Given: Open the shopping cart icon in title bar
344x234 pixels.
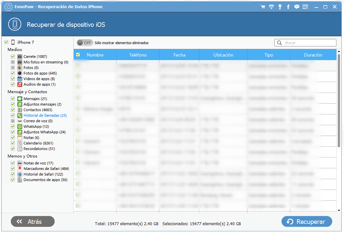Looking at the screenshot, I should point(263,7).
